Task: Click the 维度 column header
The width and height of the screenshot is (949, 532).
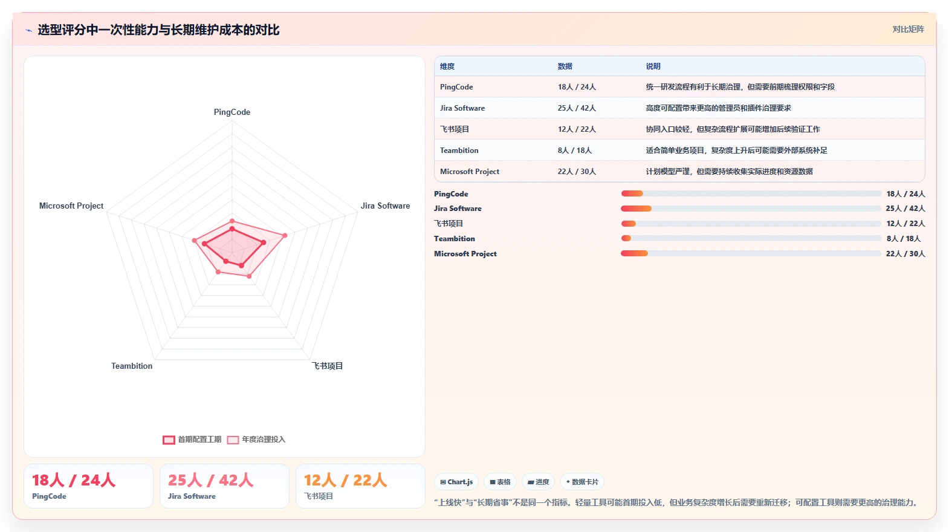Action: coord(447,66)
